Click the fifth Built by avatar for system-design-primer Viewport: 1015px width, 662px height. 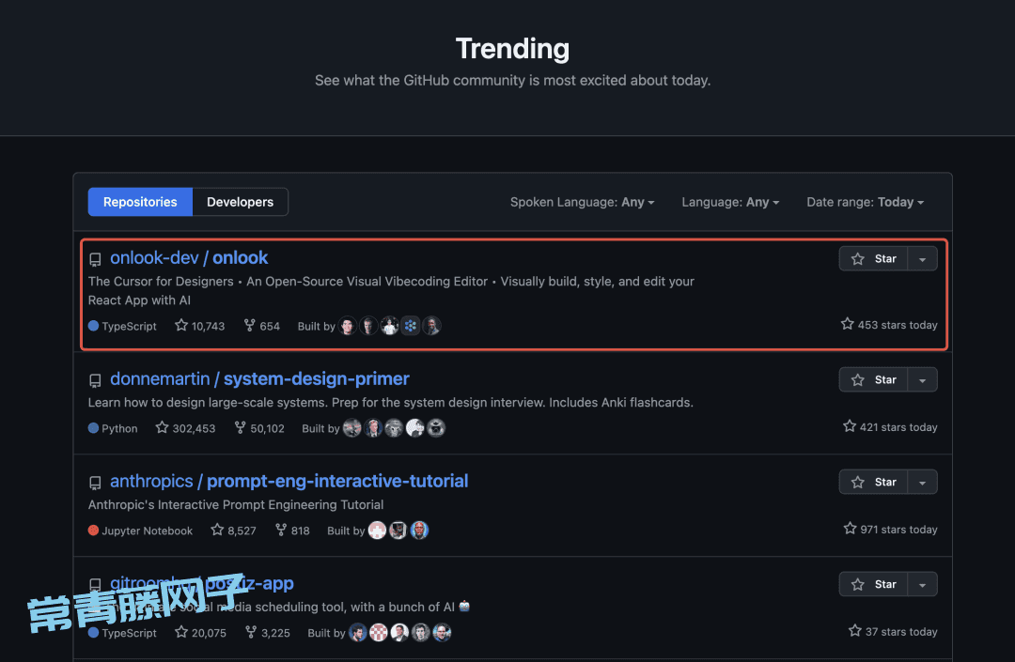pyautogui.click(x=436, y=428)
